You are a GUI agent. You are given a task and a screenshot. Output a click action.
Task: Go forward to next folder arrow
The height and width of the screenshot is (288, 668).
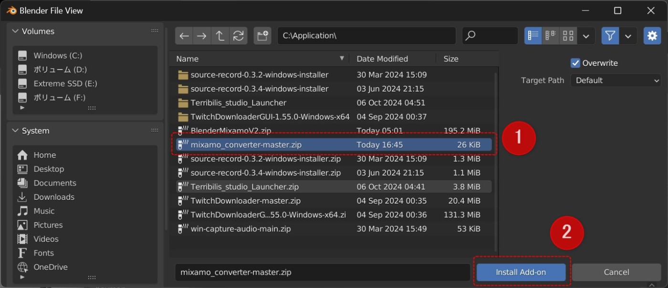[x=202, y=36]
